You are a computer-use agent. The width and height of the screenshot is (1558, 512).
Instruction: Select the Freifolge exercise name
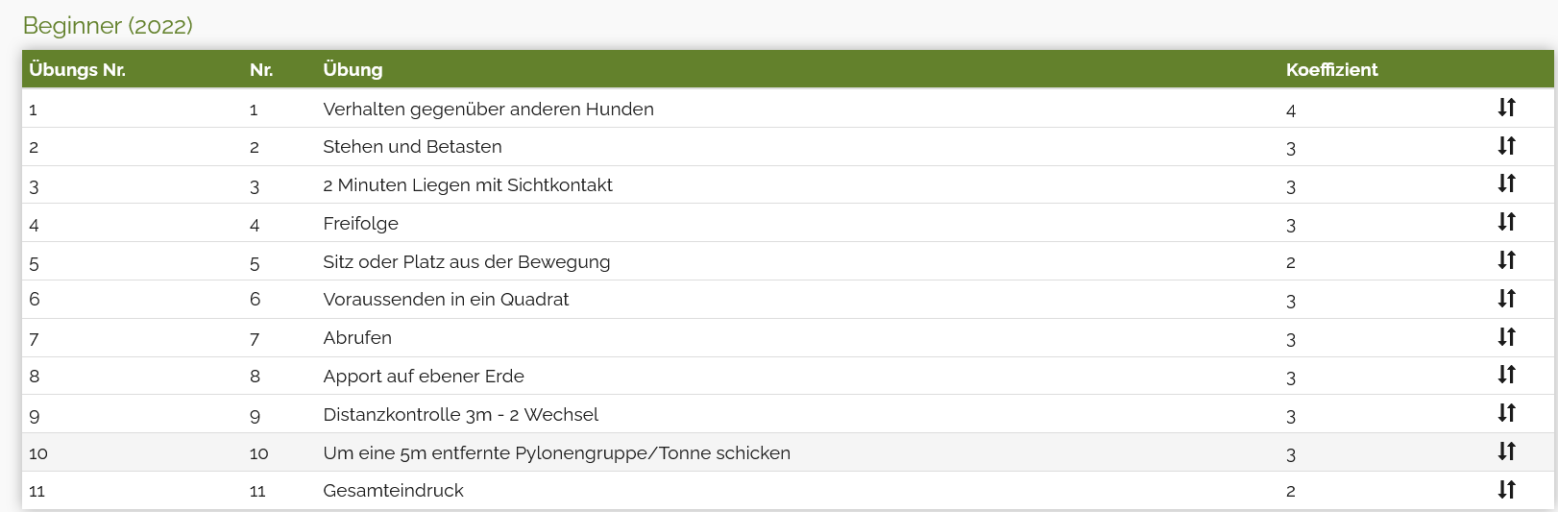click(360, 224)
